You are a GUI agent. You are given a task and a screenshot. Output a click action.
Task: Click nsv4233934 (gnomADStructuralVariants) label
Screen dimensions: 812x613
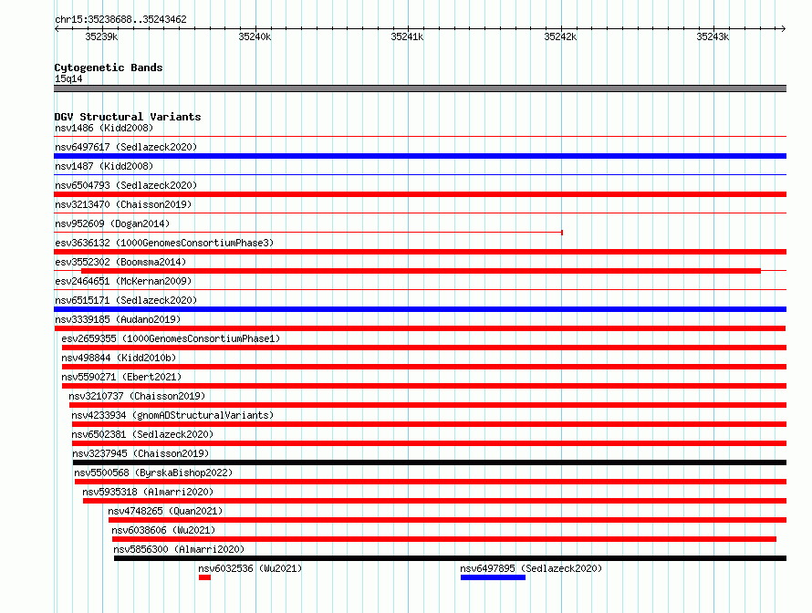click(x=172, y=415)
